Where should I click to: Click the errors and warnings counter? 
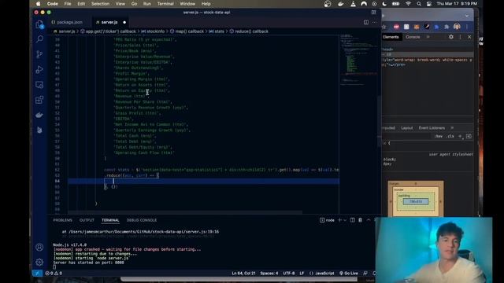coord(54,274)
